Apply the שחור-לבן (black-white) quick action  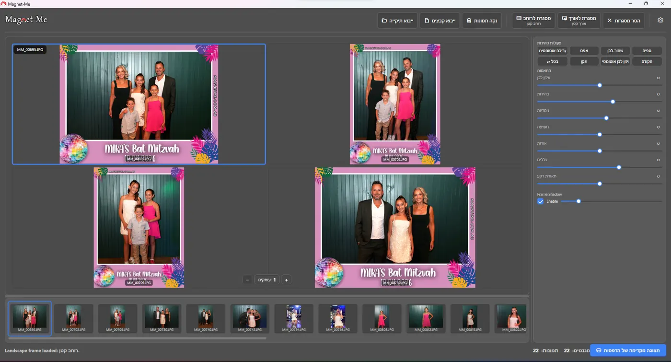(615, 50)
